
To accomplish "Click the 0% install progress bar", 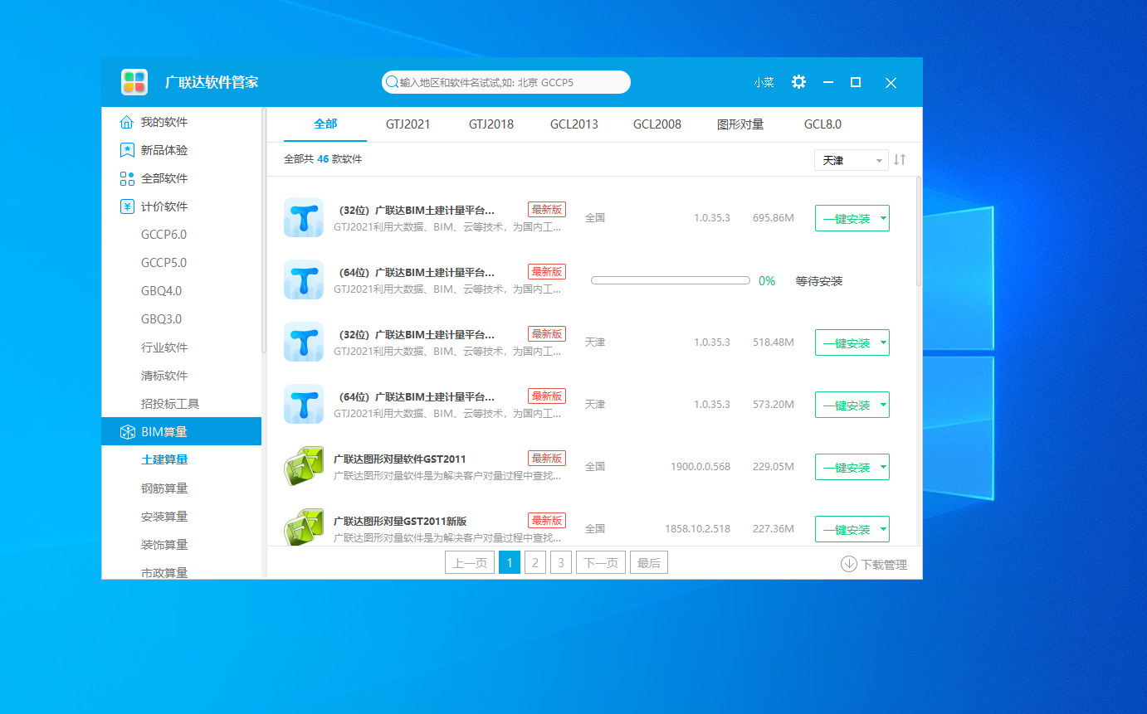I will (x=671, y=280).
